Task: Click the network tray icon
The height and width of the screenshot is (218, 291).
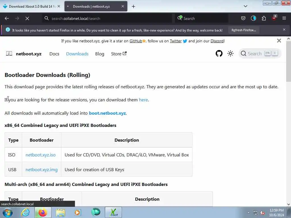Action: [x=255, y=213]
